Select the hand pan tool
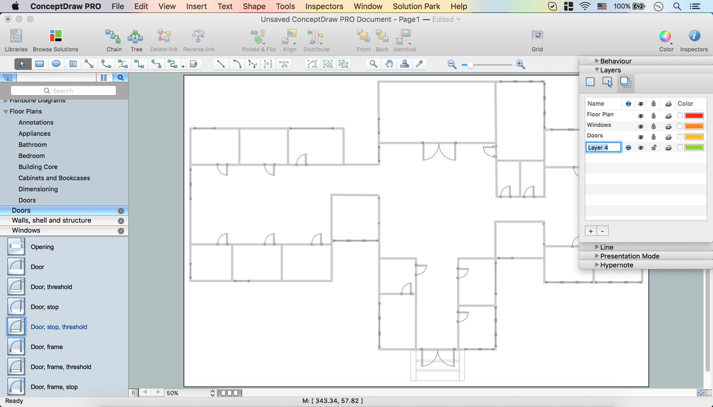Viewport: 713px width, 407px height. (x=389, y=64)
